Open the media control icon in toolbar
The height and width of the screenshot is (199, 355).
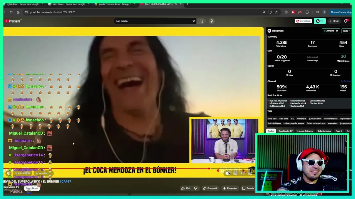pos(318,12)
